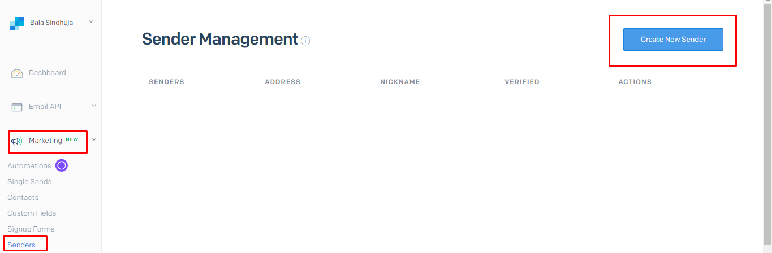Click the SendGrid logo icon
The width and height of the screenshot is (772, 253).
coord(17,23)
